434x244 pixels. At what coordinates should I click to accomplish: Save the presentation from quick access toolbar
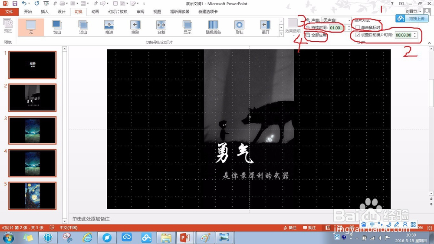click(15, 3)
